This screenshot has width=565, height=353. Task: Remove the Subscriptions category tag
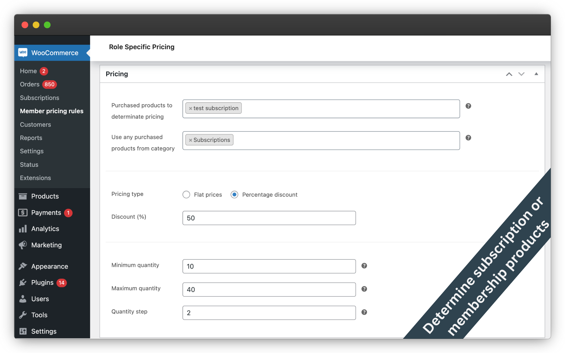point(191,140)
